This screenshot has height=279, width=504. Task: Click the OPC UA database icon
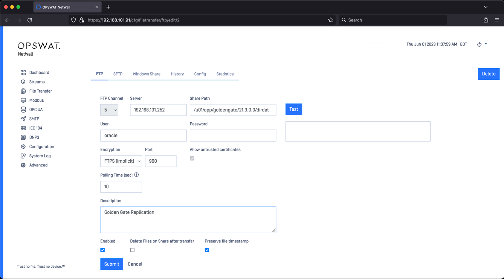tap(23, 110)
